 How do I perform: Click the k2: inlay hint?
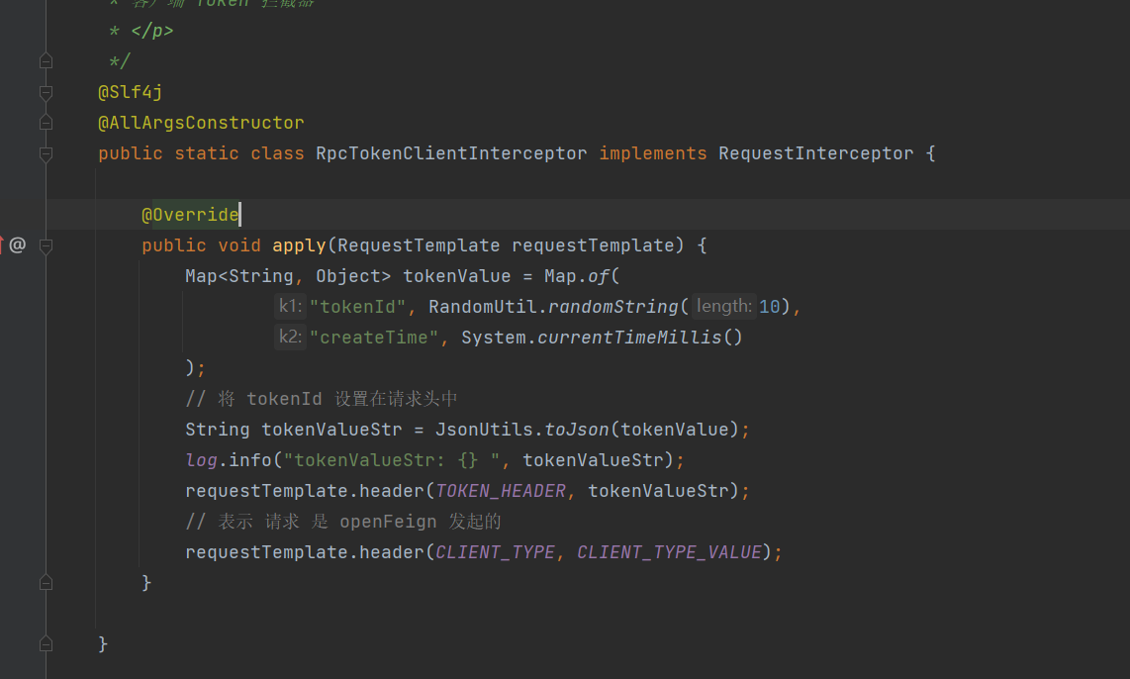coord(289,337)
